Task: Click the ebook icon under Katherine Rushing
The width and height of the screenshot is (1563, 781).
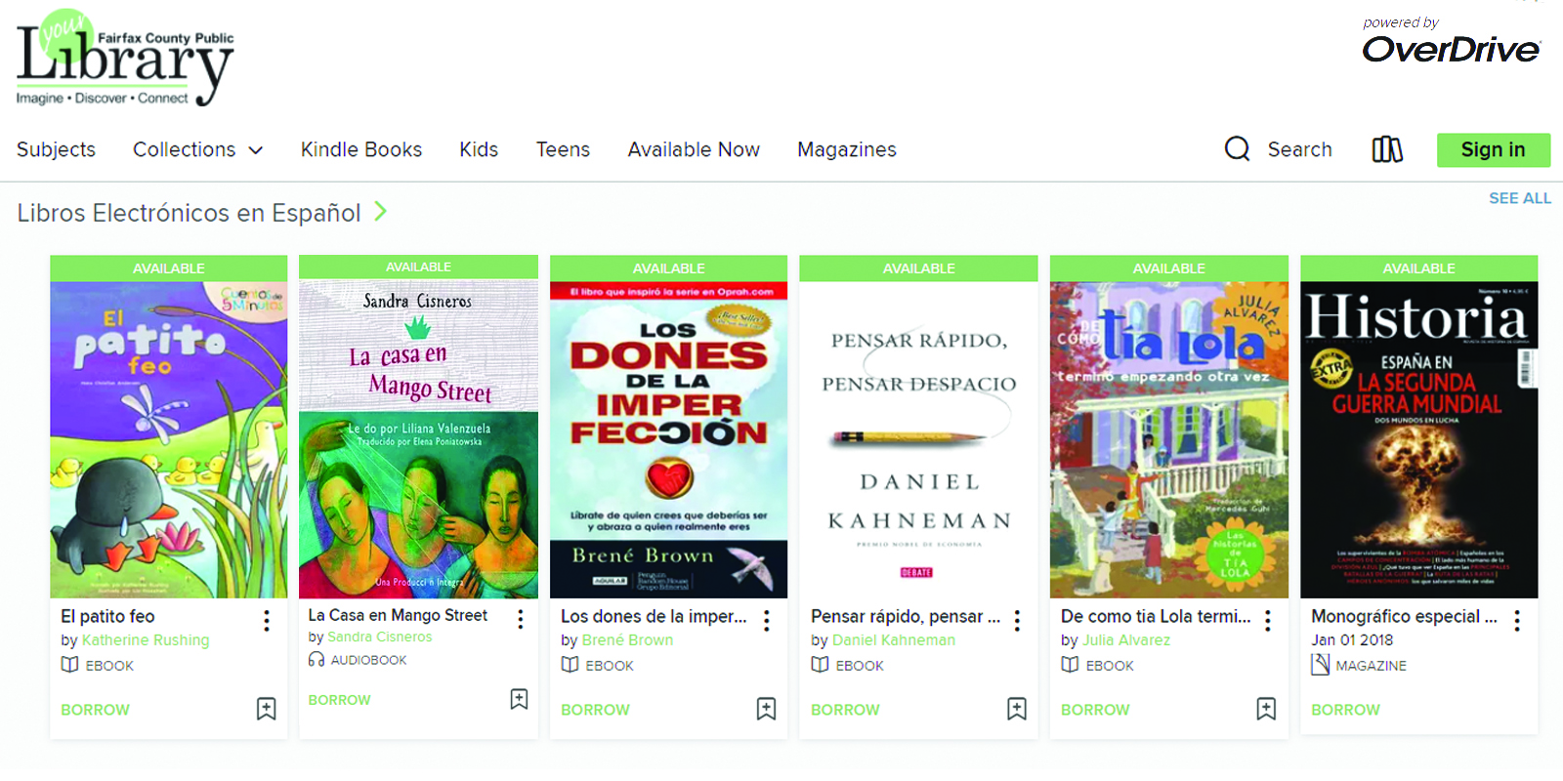Action: [x=69, y=665]
